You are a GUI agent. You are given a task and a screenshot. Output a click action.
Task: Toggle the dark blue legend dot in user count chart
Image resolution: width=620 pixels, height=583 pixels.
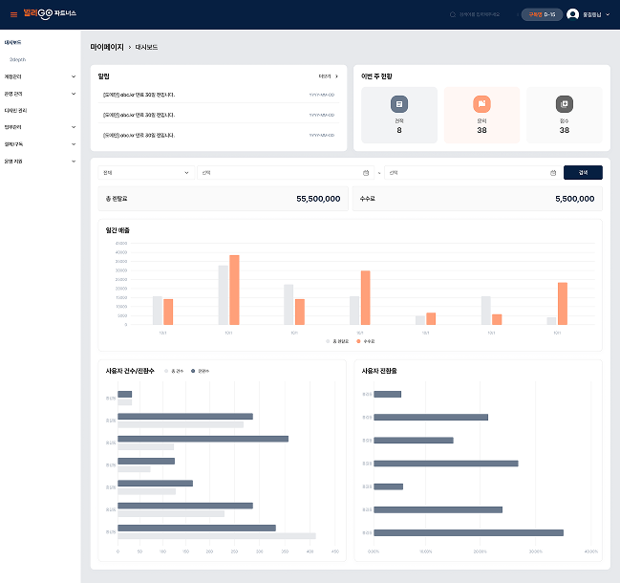[193, 371]
